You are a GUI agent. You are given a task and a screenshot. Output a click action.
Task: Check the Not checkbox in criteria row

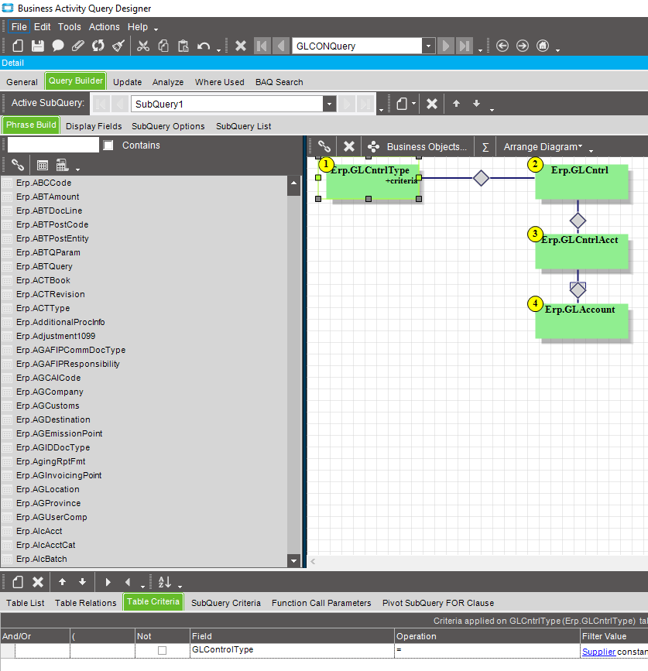pyautogui.click(x=162, y=651)
